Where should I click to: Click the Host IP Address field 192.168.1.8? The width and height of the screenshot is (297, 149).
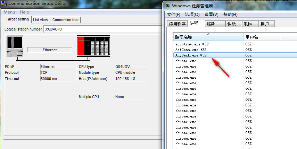[x=131, y=79]
